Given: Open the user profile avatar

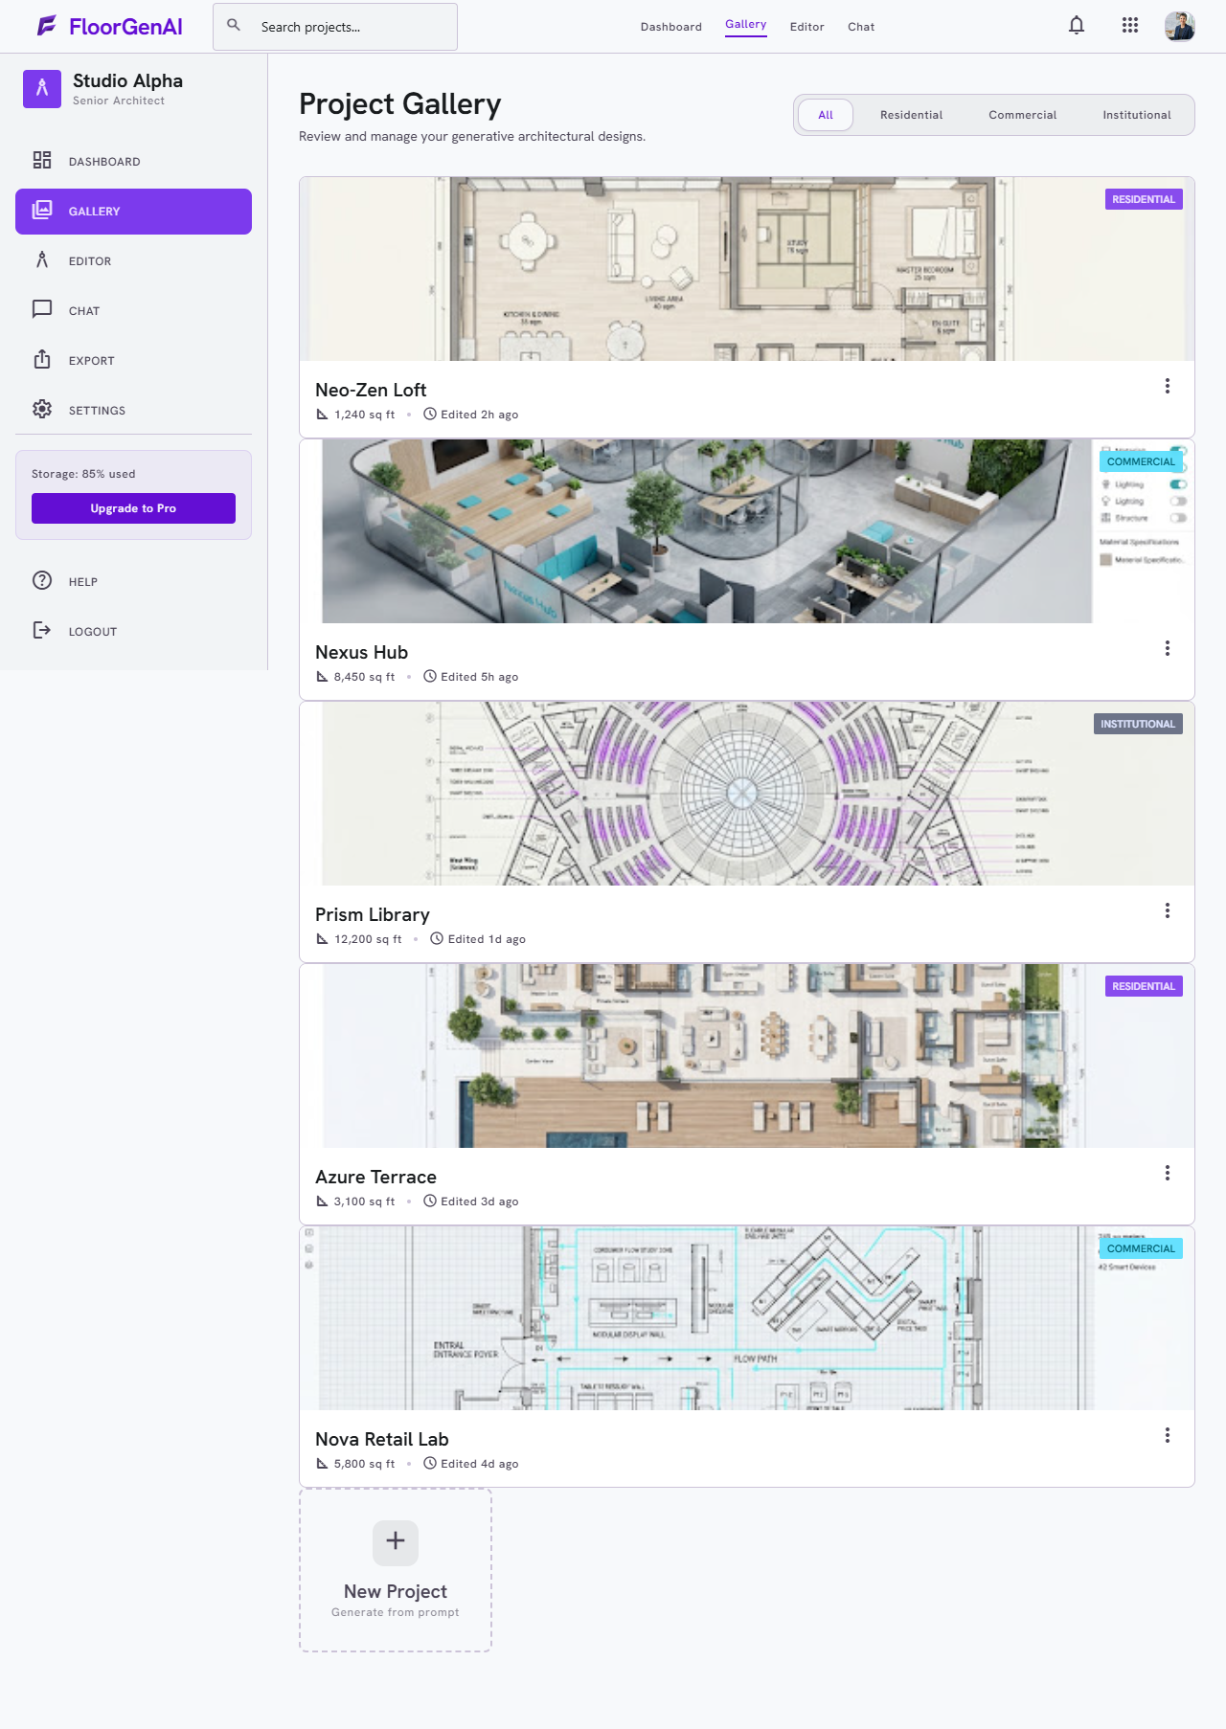Looking at the screenshot, I should [x=1180, y=26].
